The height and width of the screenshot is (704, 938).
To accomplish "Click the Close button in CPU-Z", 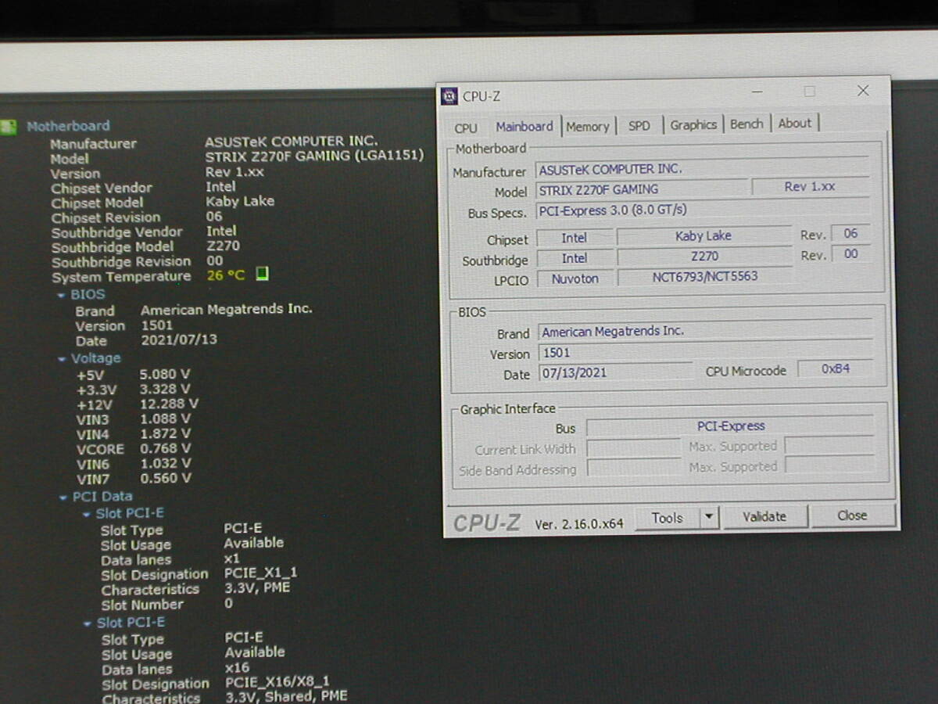I will click(x=852, y=515).
